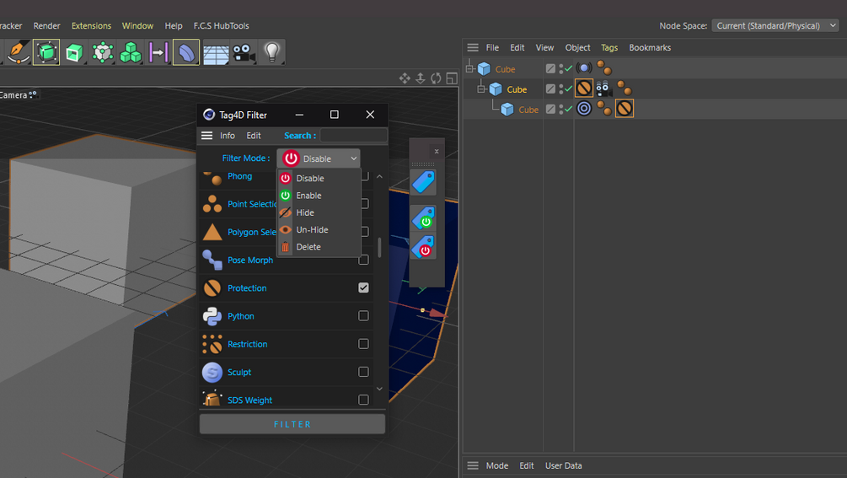
Task: Click the viewport move navigation icon
Action: [x=405, y=79]
